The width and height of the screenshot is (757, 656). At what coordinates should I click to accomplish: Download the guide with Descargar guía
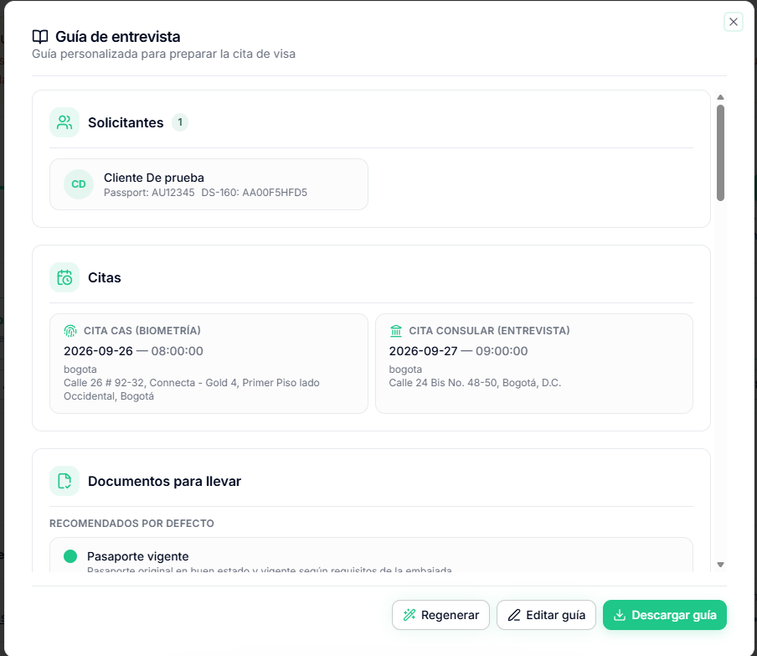[664, 614]
